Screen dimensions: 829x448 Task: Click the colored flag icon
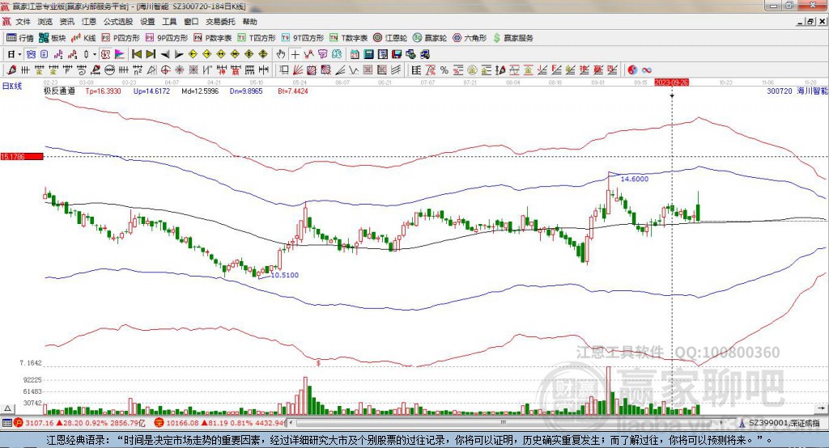pyautogui.click(x=120, y=54)
